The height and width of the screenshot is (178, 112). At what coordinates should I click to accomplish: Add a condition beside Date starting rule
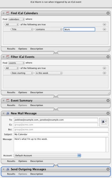pyautogui.click(x=104, y=73)
